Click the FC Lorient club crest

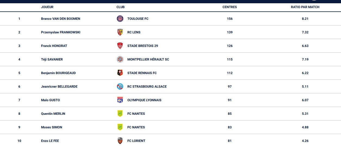coord(120,141)
